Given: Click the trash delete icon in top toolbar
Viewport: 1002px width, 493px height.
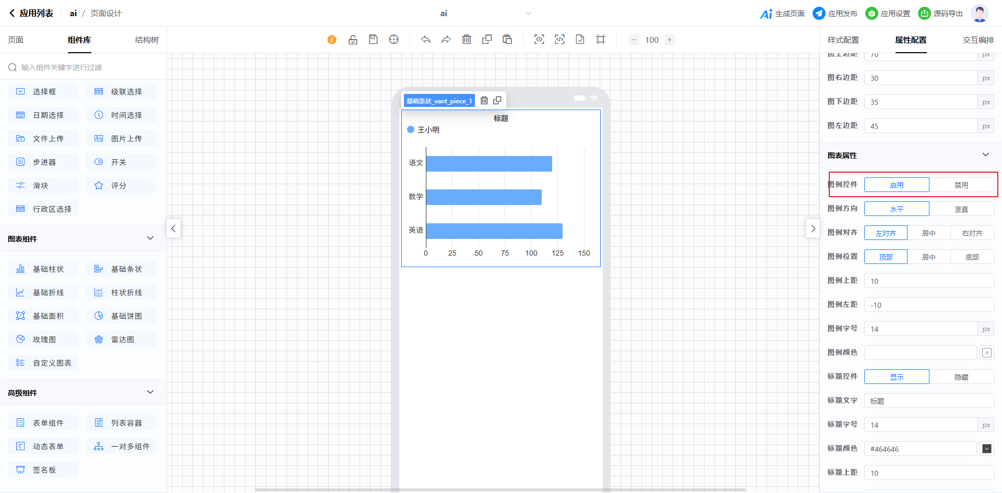Looking at the screenshot, I should 467,40.
